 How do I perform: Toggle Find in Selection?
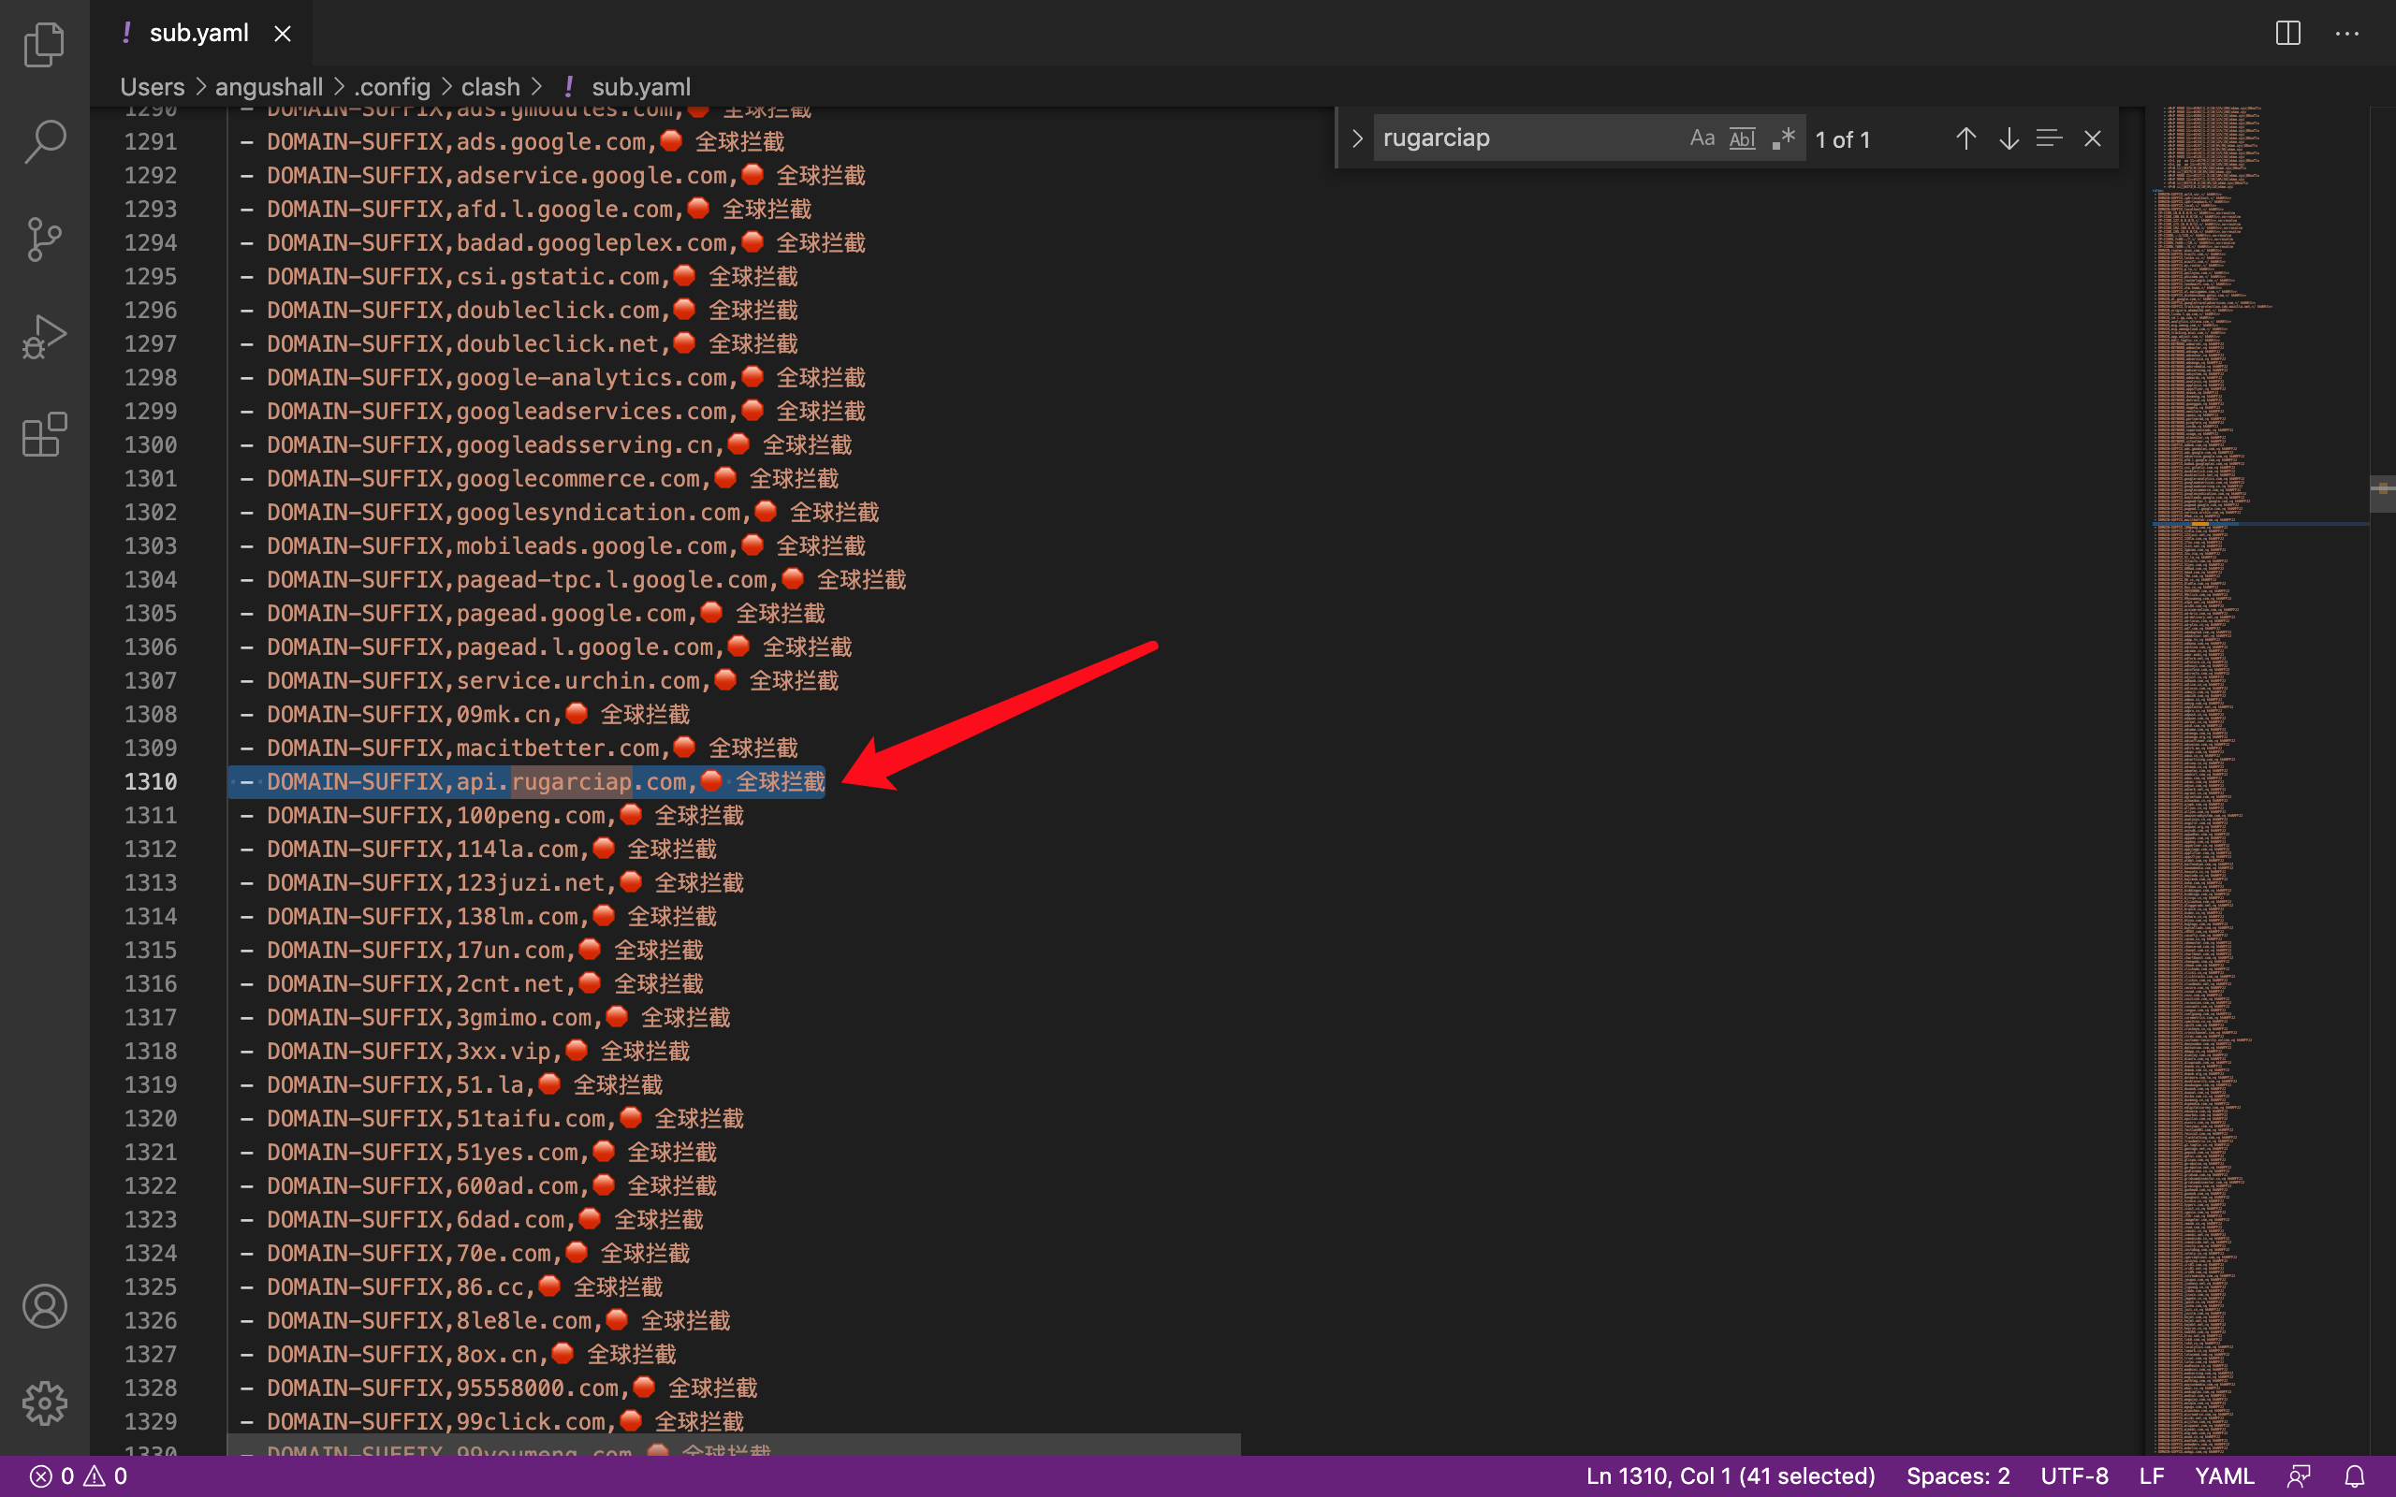pos(2050,138)
